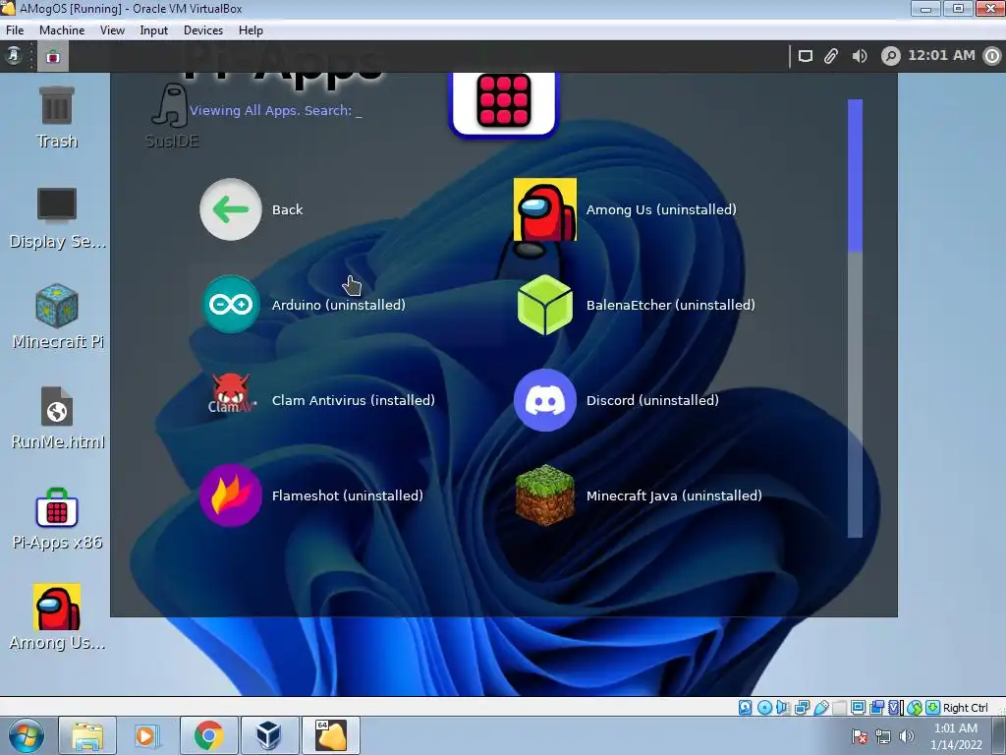Click the host tray volume icon
Image resolution: width=1006 pixels, height=755 pixels.
(907, 736)
